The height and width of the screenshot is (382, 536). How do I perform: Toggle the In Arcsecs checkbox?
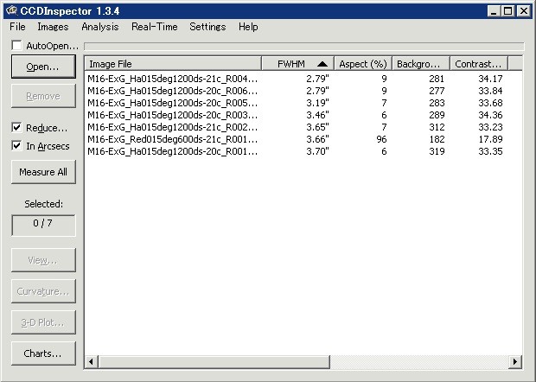(16, 146)
